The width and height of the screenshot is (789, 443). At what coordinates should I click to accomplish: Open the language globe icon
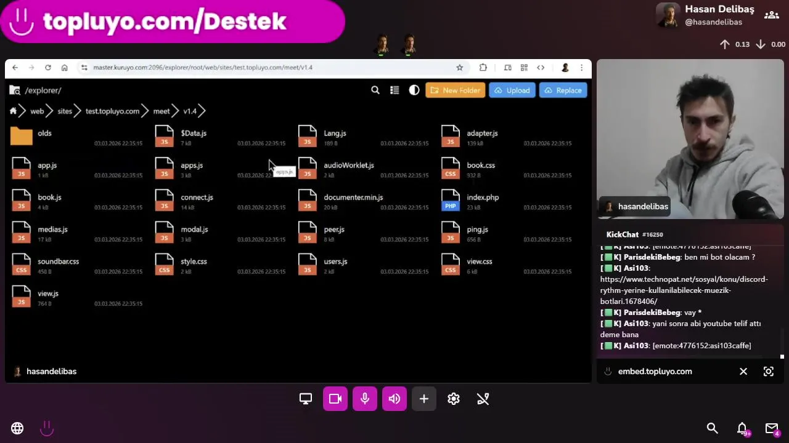(x=17, y=428)
